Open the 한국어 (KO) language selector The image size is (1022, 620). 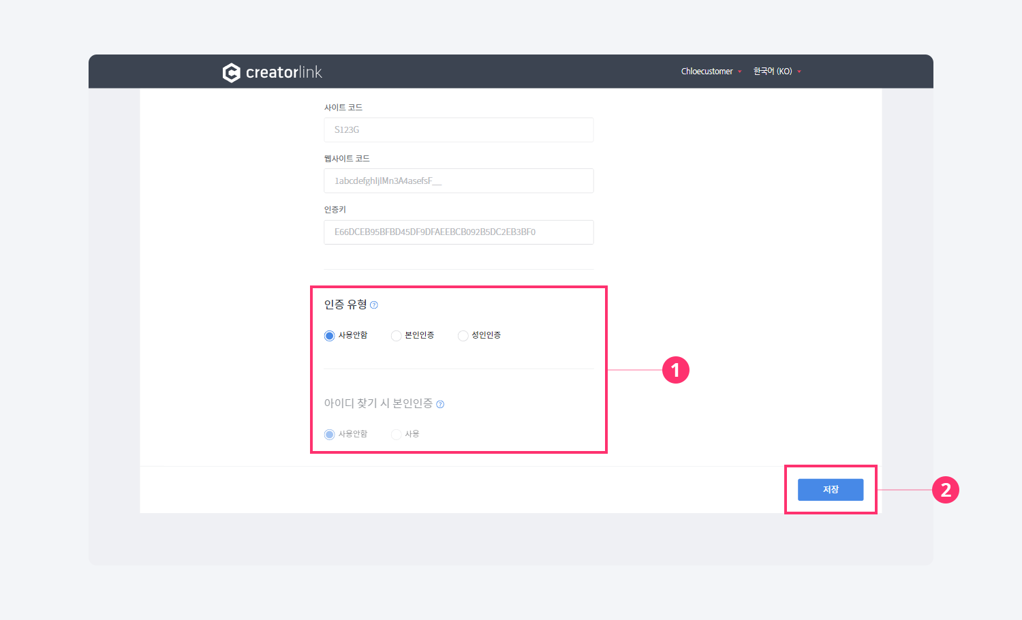tap(773, 72)
